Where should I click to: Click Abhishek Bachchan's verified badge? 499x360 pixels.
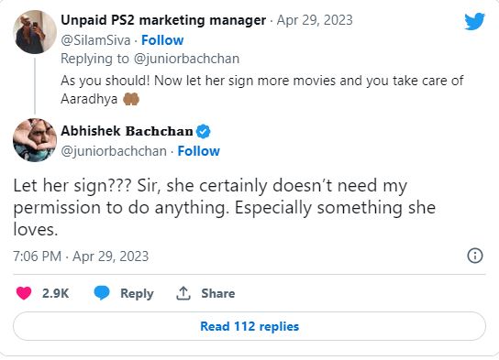(203, 131)
